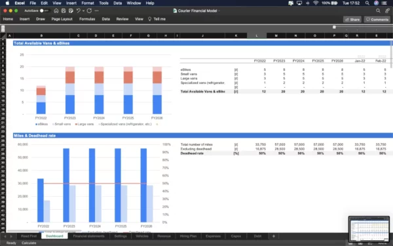
Task: Open the View ribbon tab
Action: pyautogui.click(x=139, y=19)
